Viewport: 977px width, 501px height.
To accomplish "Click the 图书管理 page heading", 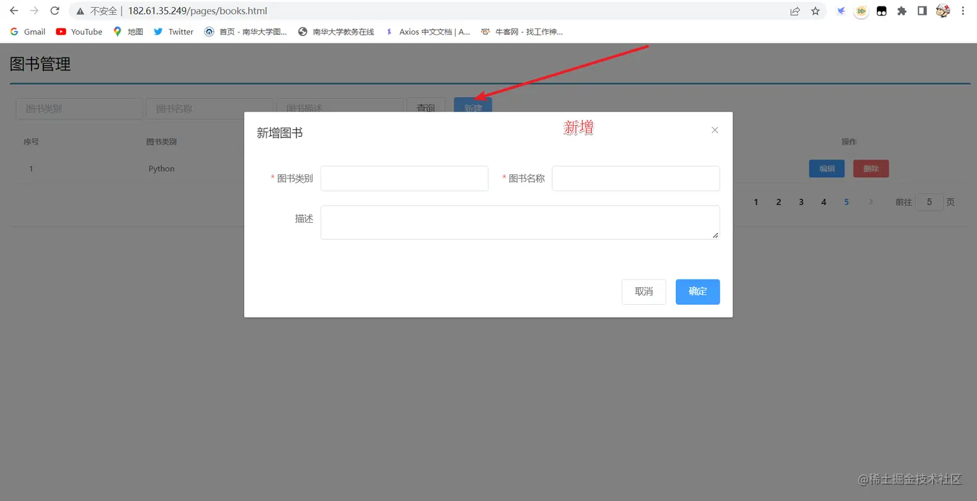I will coord(40,64).
